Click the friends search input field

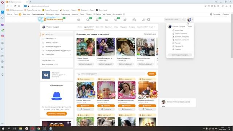(111, 74)
